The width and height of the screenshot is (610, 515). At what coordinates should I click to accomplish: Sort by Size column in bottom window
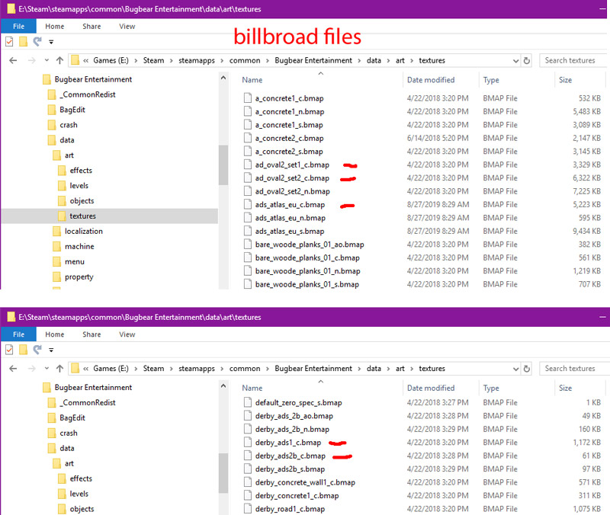pyautogui.click(x=565, y=388)
